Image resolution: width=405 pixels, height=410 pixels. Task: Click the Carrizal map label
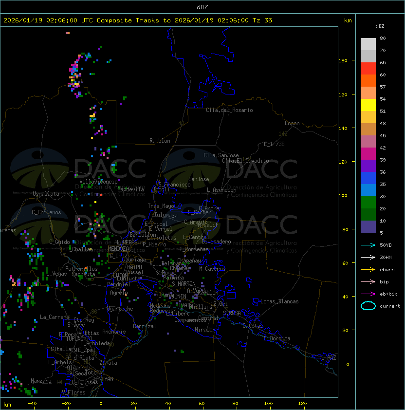point(144,326)
